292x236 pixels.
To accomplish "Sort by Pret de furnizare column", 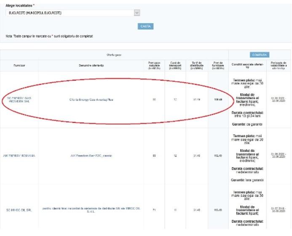I will [x=218, y=65].
